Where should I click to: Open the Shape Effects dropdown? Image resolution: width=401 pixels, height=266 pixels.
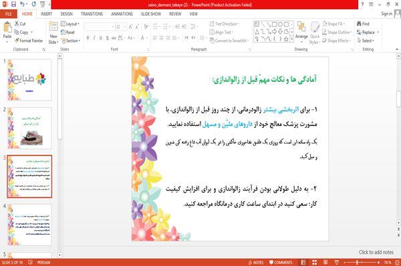337,41
